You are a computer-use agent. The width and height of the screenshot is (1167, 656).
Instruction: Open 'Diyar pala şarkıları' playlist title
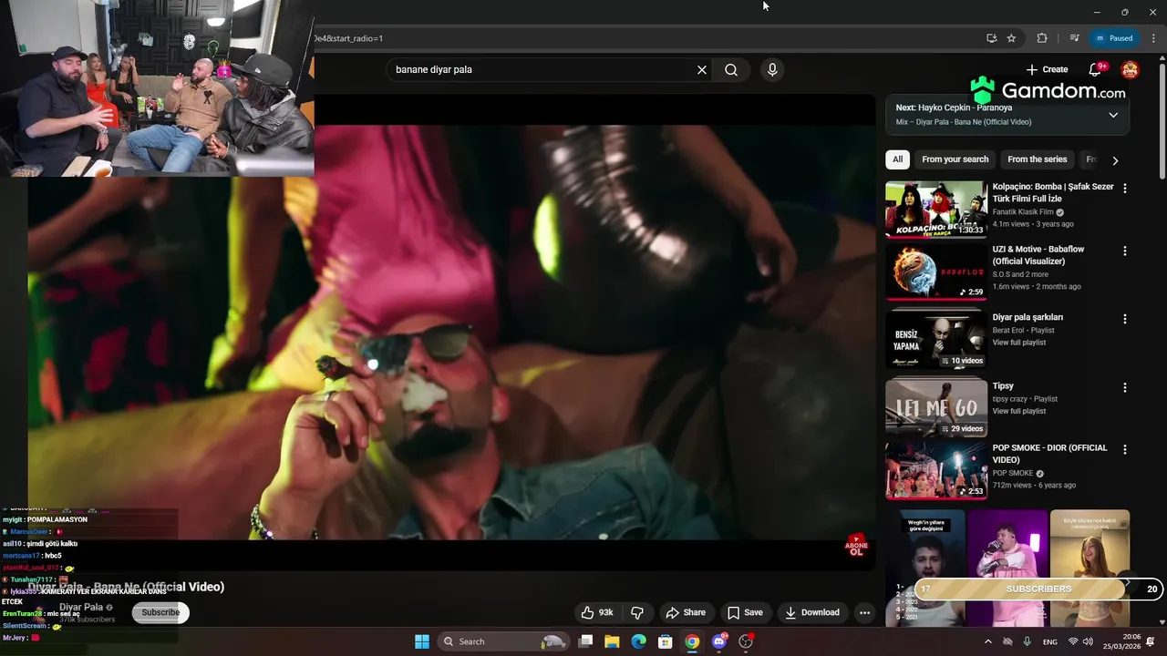click(1028, 317)
